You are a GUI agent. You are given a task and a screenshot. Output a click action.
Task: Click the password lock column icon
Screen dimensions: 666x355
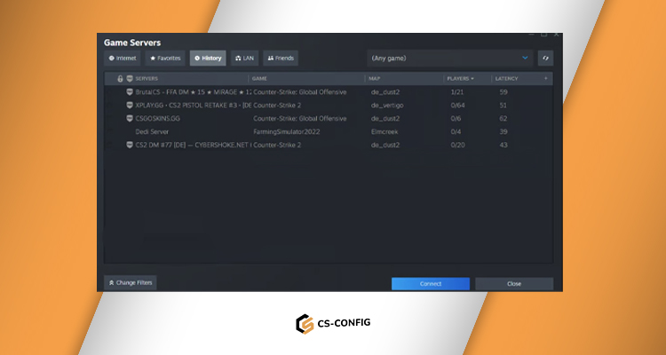[120, 79]
